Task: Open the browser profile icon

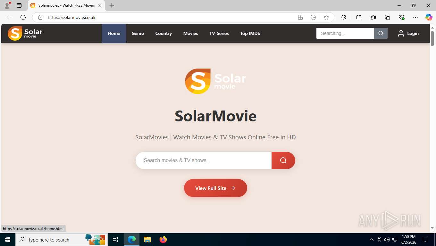Action: [7, 5]
